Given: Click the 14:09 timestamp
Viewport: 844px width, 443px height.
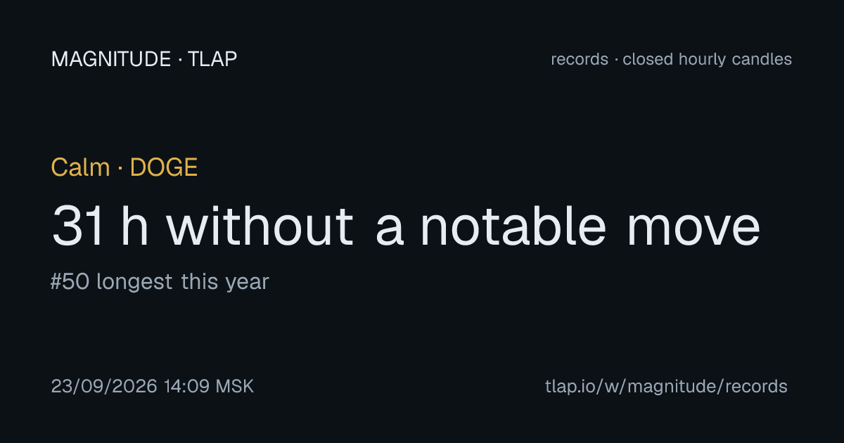Looking at the screenshot, I should (187, 386).
